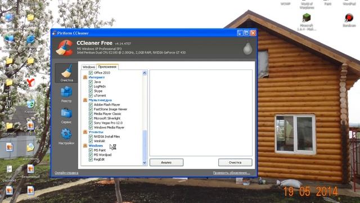
Task: Minimize the Piriform CCleaner window
Action: click(x=240, y=33)
